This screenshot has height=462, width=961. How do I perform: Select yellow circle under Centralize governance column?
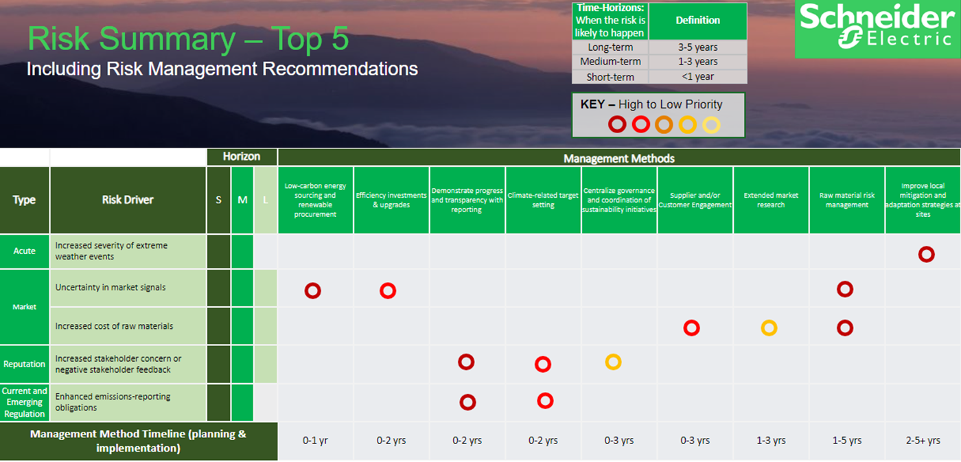pyautogui.click(x=613, y=362)
